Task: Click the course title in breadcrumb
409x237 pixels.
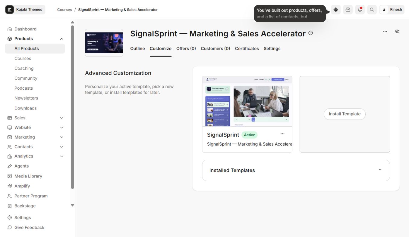Action: click(118, 10)
